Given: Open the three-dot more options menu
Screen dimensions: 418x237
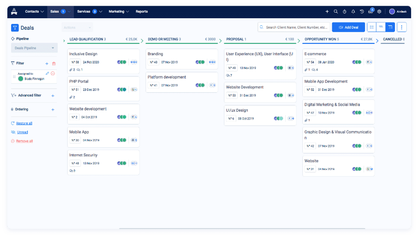Looking at the screenshot, I should pos(401,27).
